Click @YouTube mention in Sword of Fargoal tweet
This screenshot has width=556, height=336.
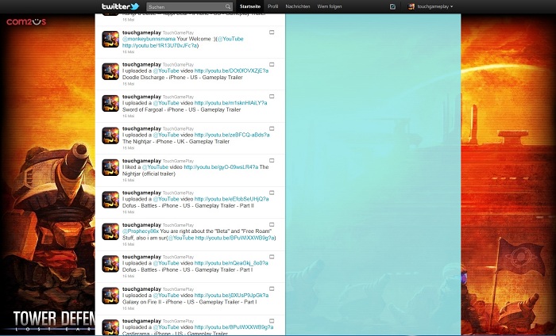point(166,103)
